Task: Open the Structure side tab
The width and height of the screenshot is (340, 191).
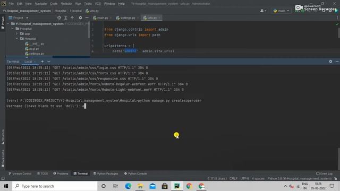Action: coord(3,137)
